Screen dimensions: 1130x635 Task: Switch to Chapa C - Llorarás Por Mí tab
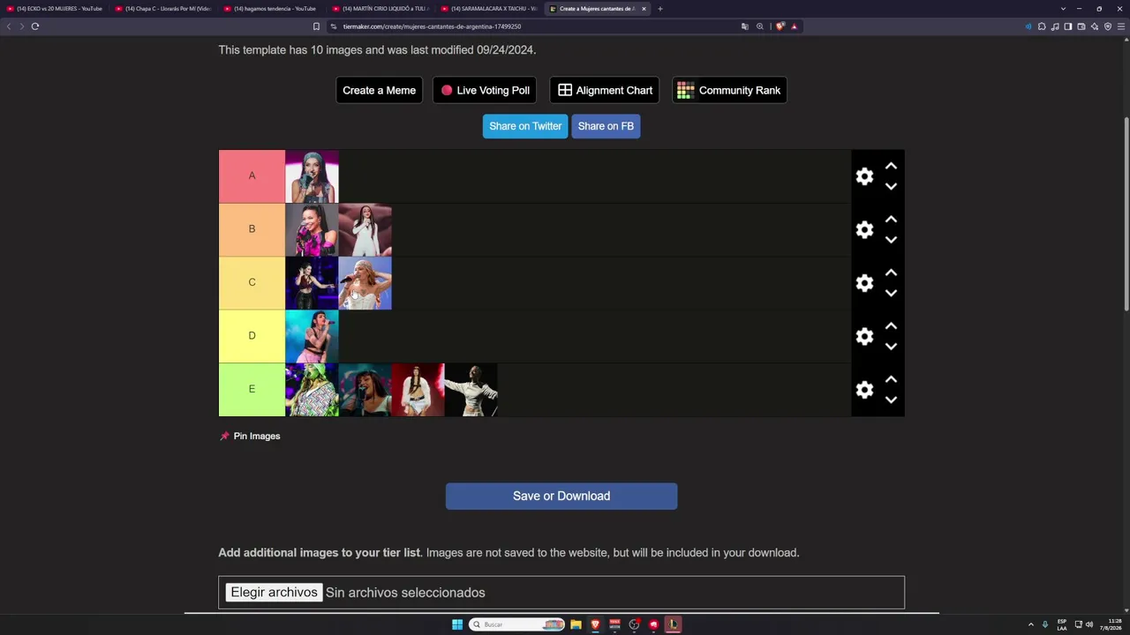pos(163,9)
